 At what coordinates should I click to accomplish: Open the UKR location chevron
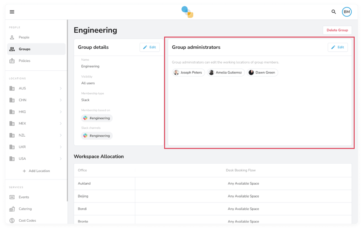61,147
